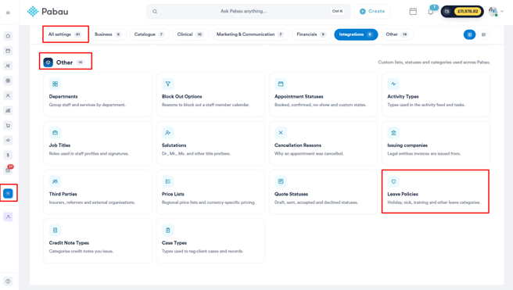Viewport: 513px width, 290px height.
Task: Click the Price Lists list icon
Action: tap(168, 181)
